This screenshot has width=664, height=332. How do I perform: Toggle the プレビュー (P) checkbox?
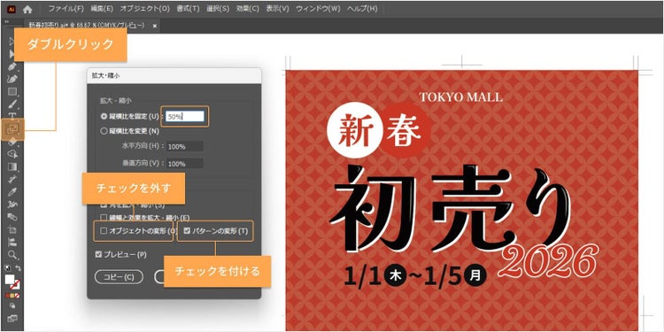(x=99, y=254)
